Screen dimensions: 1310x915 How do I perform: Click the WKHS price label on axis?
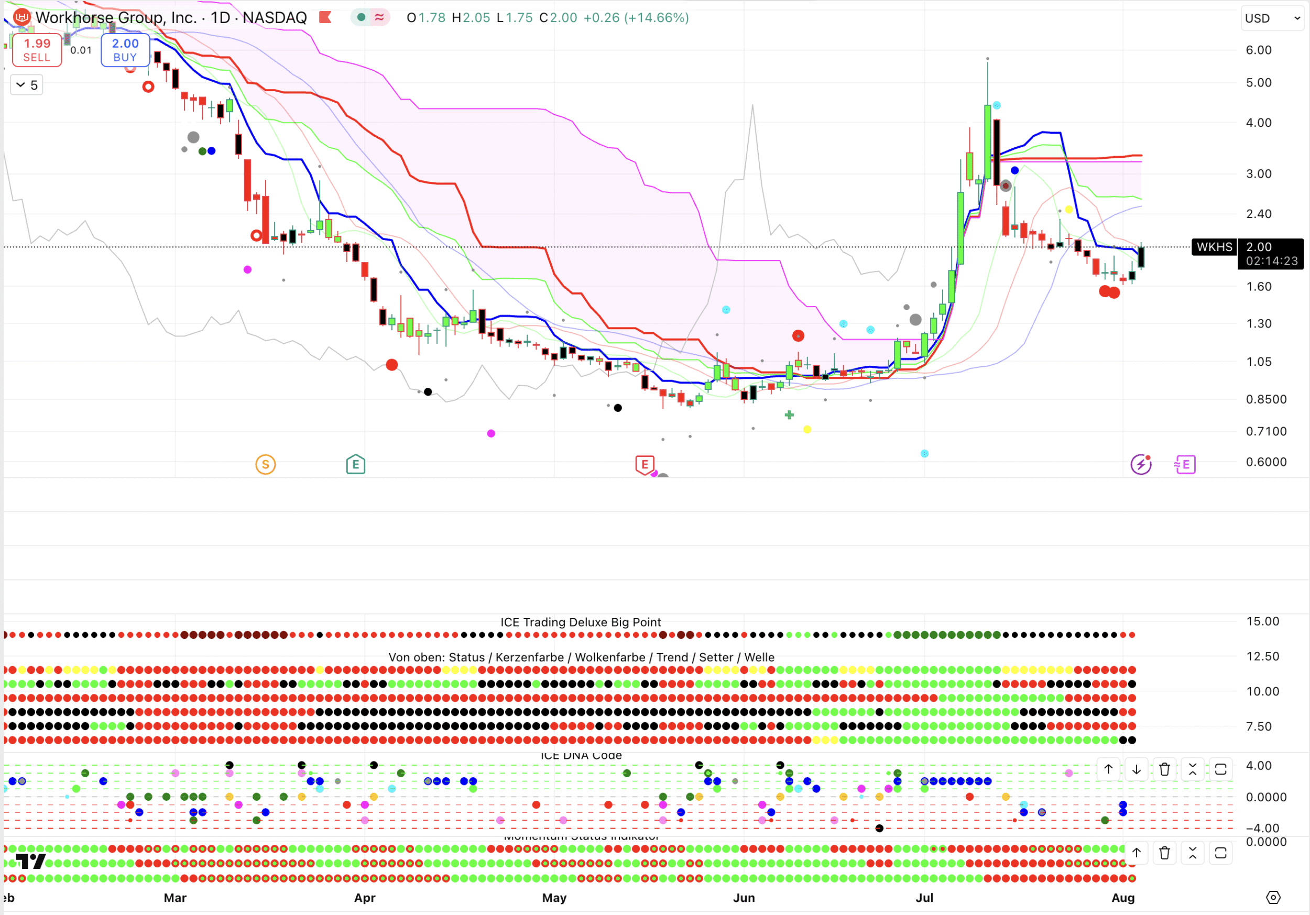click(x=1214, y=247)
